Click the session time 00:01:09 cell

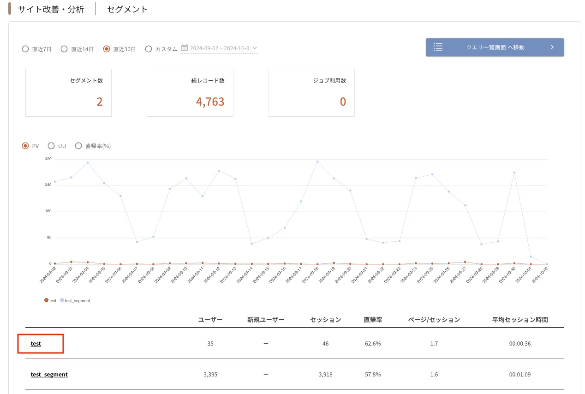(x=520, y=375)
